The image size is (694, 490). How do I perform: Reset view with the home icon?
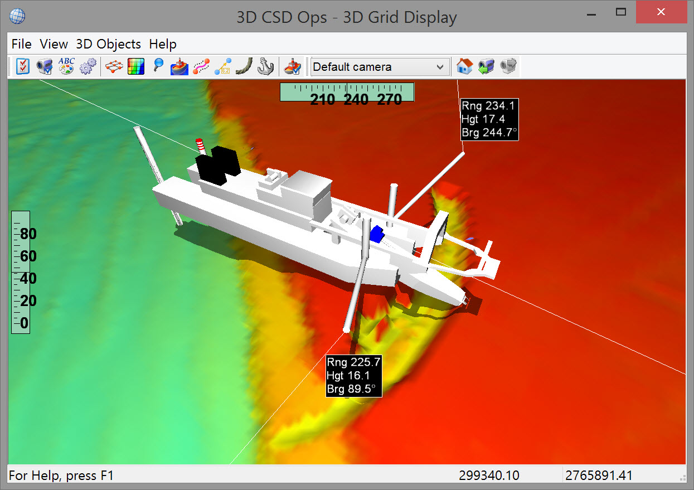(x=464, y=67)
